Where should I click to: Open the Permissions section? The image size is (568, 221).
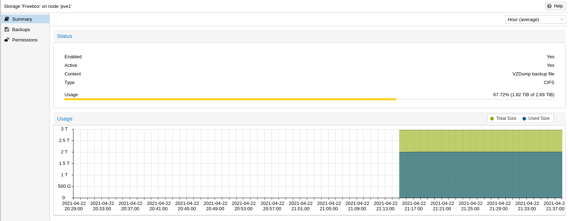coord(25,40)
